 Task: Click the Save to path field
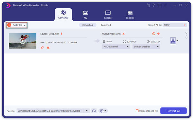50,111
